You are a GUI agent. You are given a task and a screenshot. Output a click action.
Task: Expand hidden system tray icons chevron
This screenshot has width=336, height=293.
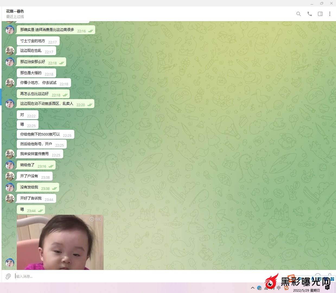(x=252, y=288)
